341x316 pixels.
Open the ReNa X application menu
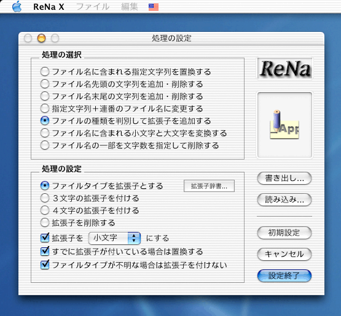[49, 7]
